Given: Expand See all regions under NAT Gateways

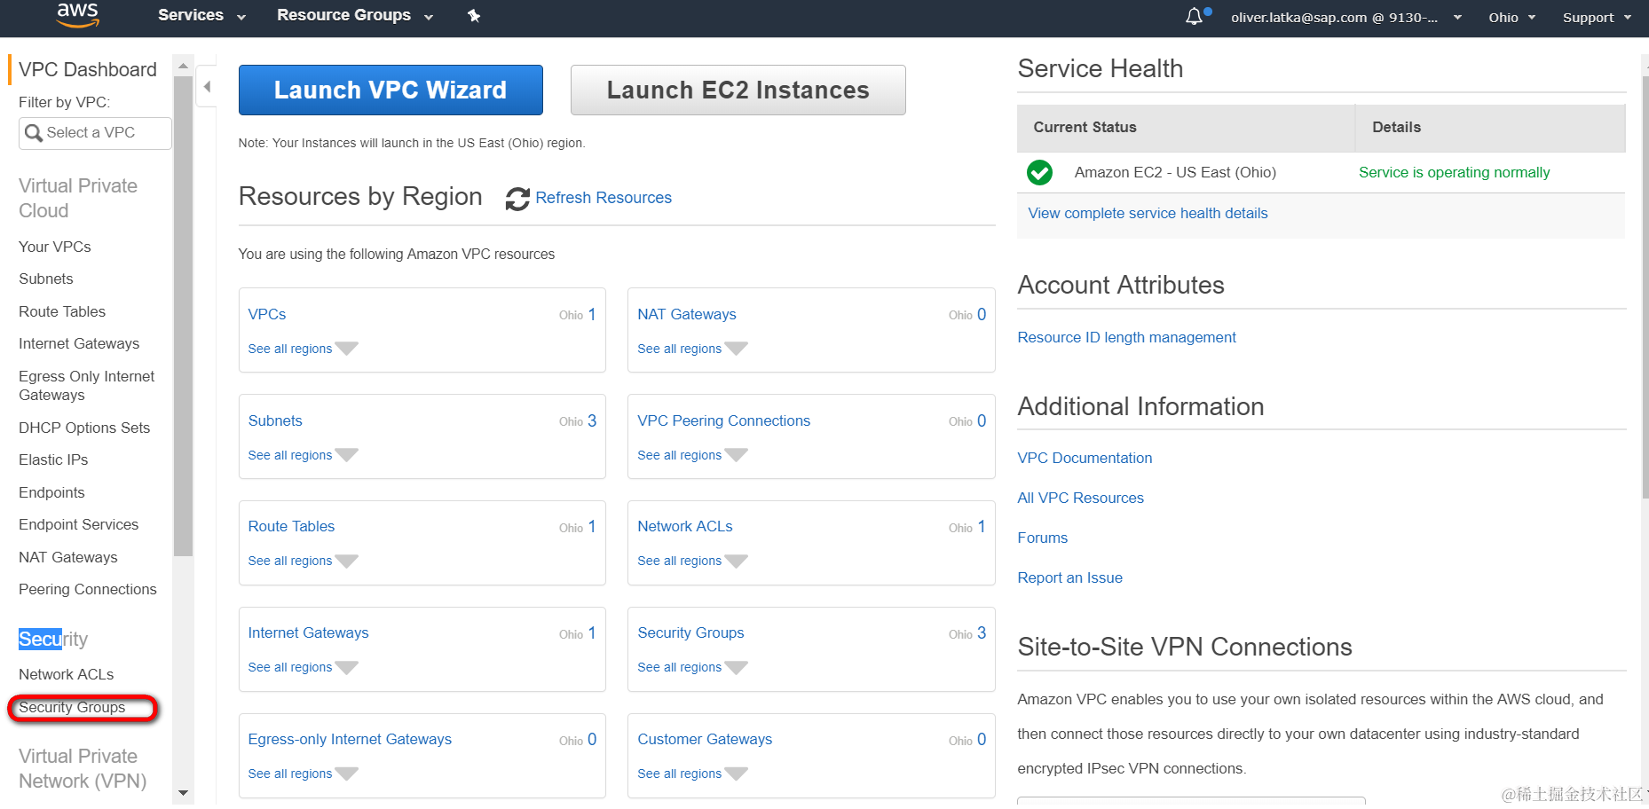Looking at the screenshot, I should point(692,349).
